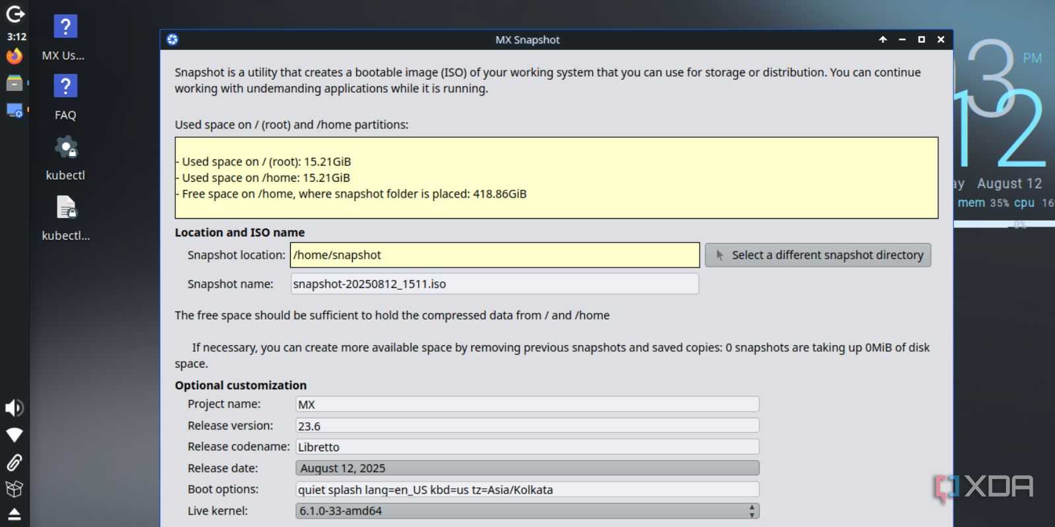The width and height of the screenshot is (1055, 527).
Task: Click the volume speaker tray icon
Action: click(x=15, y=408)
